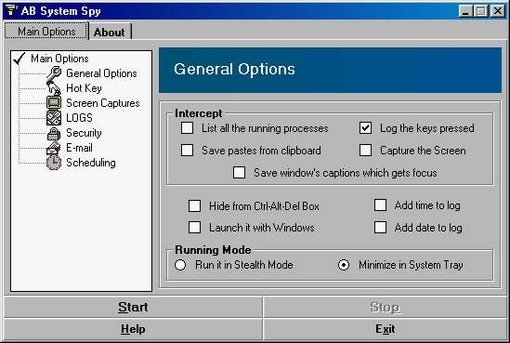The image size is (510, 343).
Task: Open the LOGS section
Action: point(79,118)
